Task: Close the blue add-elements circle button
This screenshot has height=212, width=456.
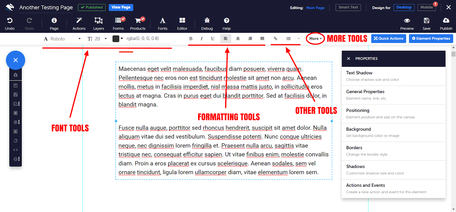Action: 16,60
